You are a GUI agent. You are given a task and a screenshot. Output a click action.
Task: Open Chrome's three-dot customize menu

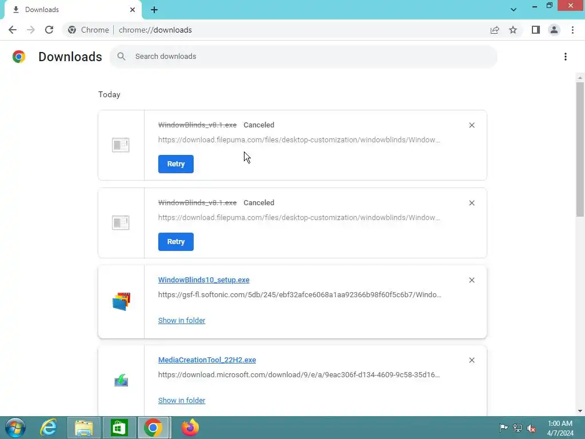coord(572,30)
